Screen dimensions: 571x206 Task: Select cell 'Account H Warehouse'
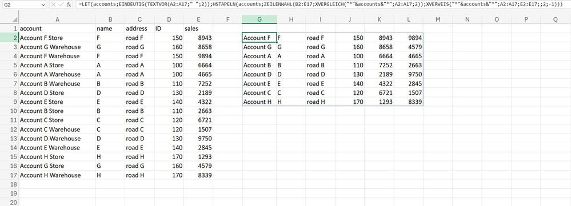57,175
